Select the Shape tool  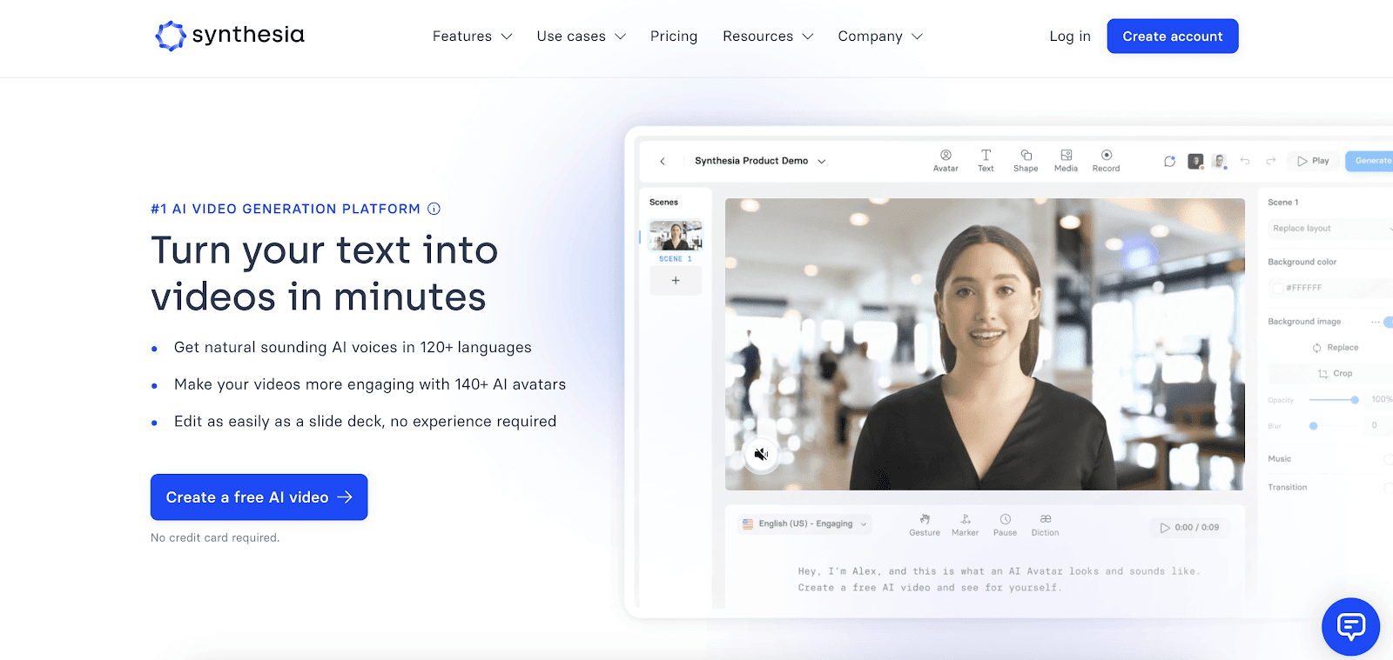coord(1026,161)
